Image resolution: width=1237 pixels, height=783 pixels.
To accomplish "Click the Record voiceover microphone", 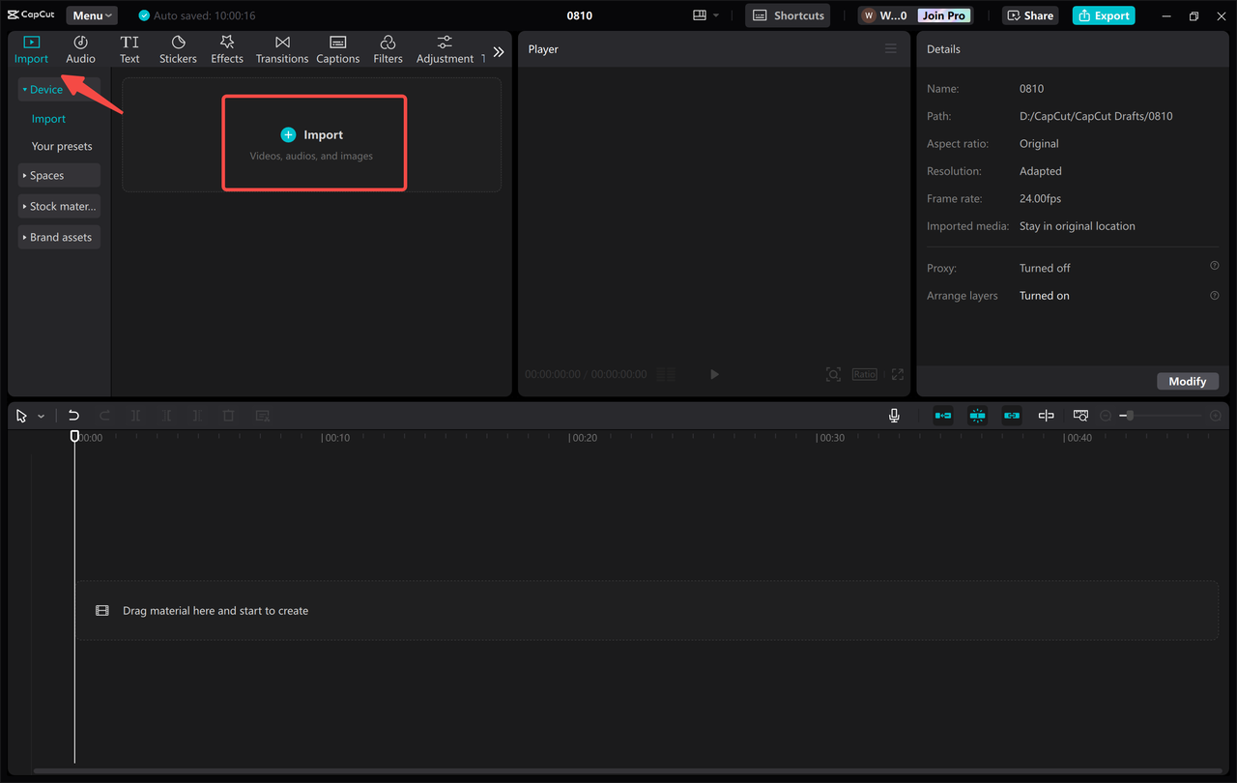I will pyautogui.click(x=894, y=416).
